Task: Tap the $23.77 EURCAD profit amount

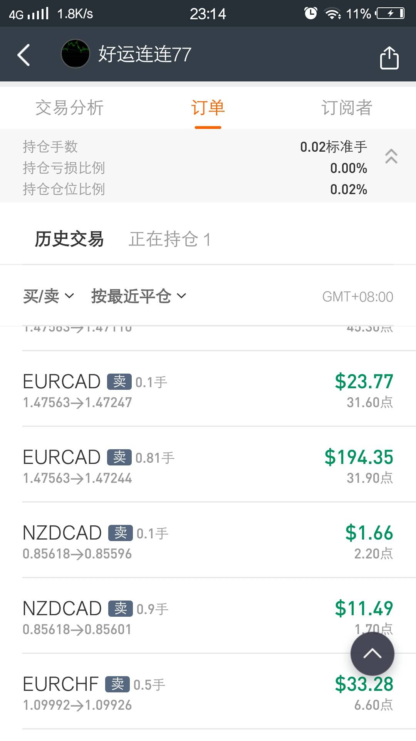Action: pos(364,381)
